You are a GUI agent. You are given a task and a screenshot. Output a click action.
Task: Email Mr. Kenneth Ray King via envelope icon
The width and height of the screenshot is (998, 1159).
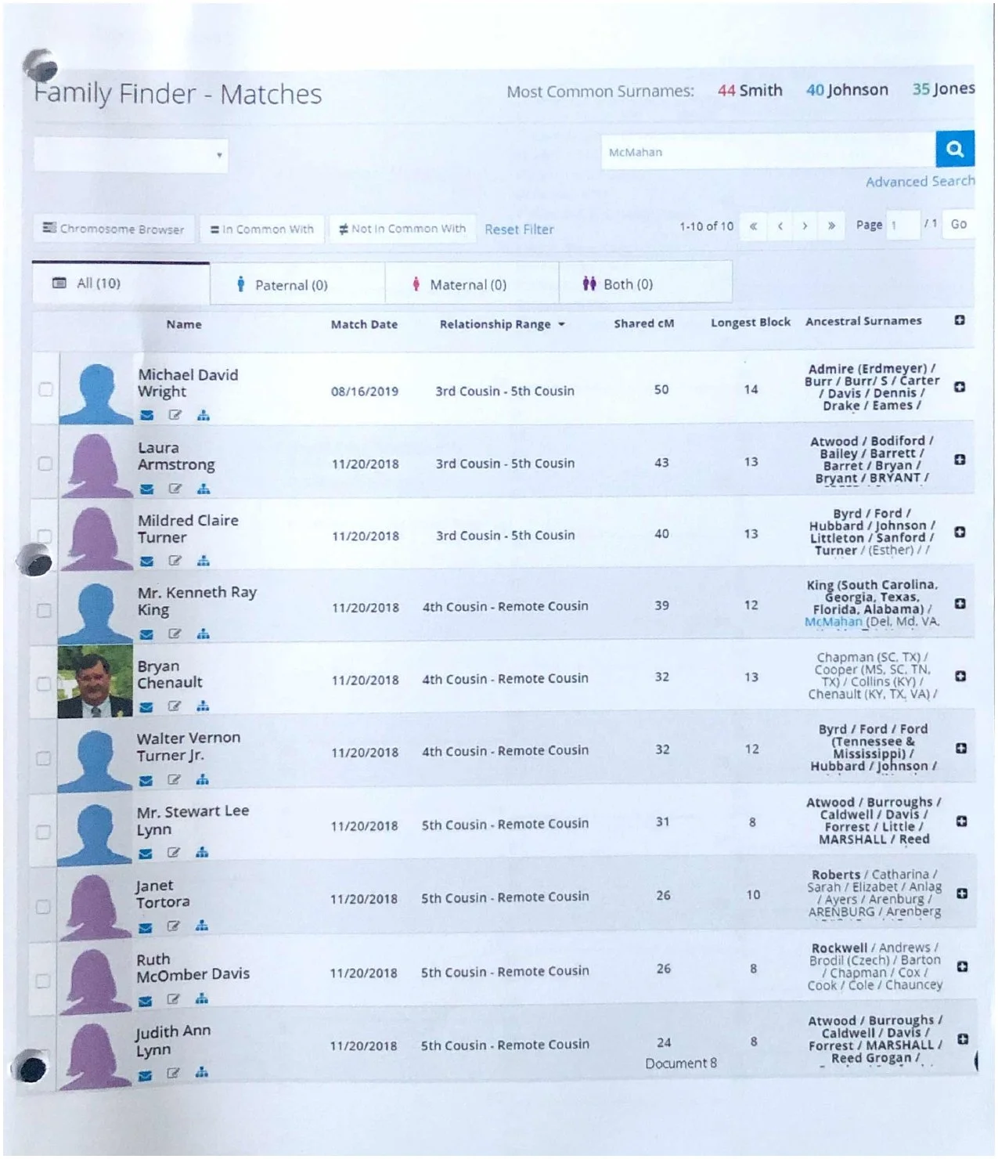[146, 634]
